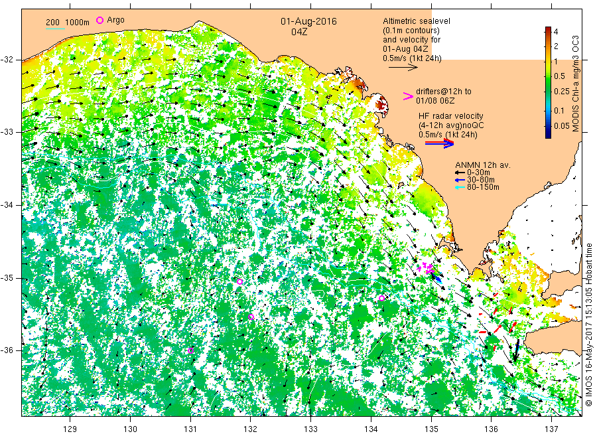The image size is (597, 438).
Task: Click the longitude axis label 134
Action: [x=371, y=429]
